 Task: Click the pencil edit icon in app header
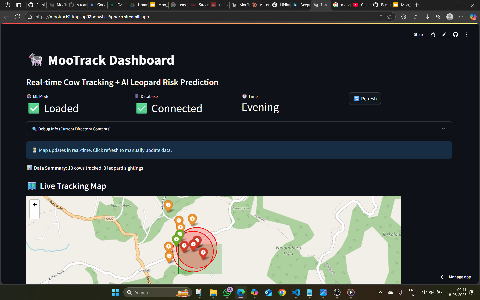[x=444, y=35]
